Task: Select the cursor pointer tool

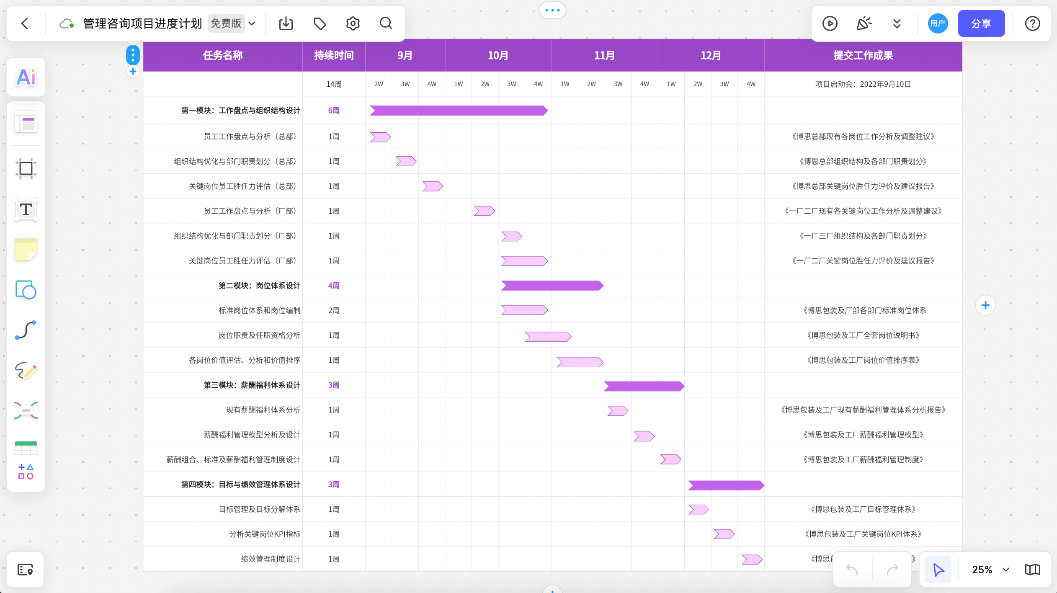Action: (938, 570)
